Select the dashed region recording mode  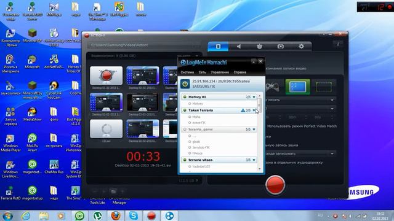tap(324, 87)
